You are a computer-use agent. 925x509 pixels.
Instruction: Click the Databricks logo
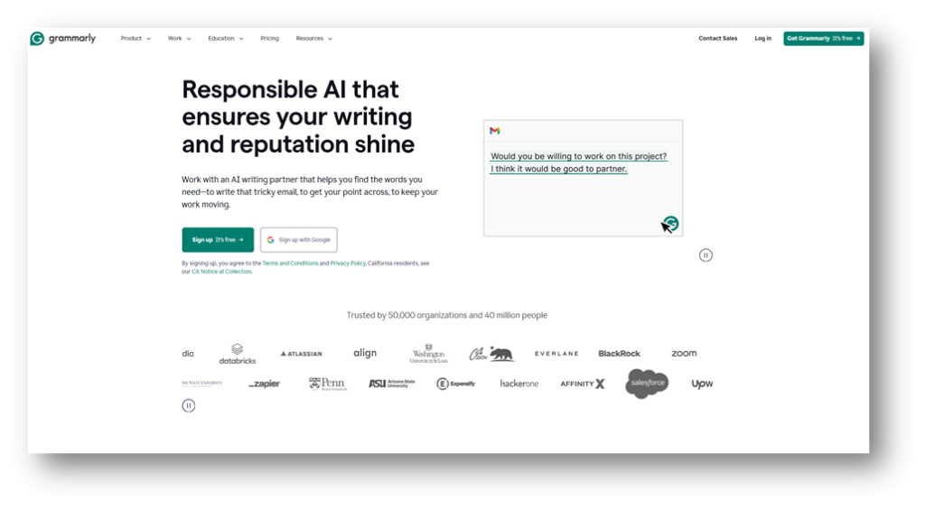pyautogui.click(x=238, y=354)
